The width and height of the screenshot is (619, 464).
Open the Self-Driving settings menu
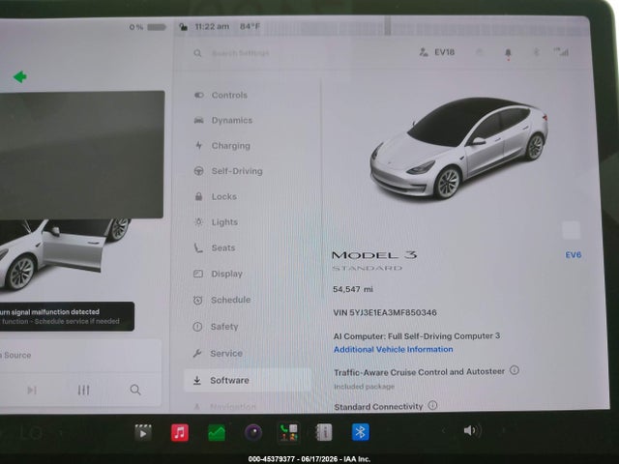(x=228, y=171)
